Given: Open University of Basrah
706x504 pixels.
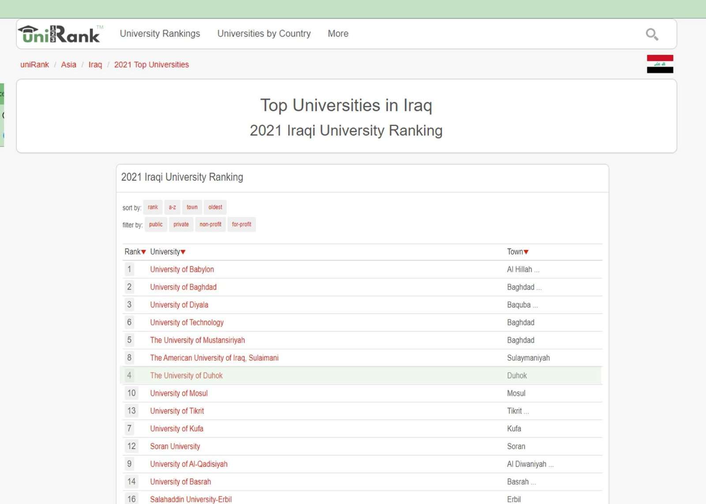Looking at the screenshot, I should 180,482.
